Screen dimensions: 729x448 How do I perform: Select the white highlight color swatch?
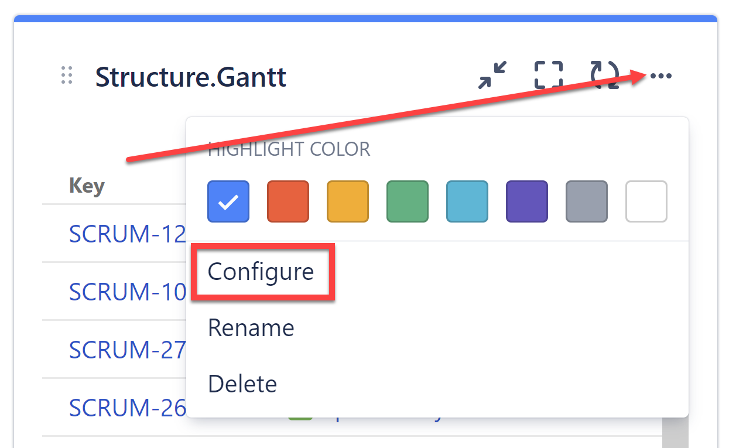[x=646, y=201]
